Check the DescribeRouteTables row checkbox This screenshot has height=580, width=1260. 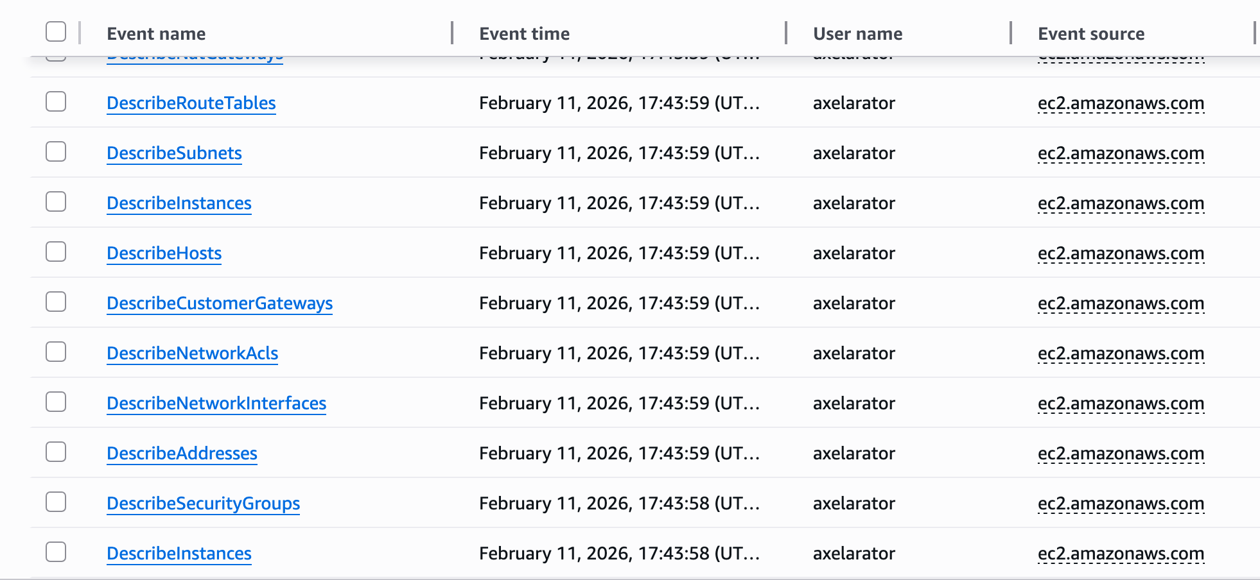tap(56, 101)
